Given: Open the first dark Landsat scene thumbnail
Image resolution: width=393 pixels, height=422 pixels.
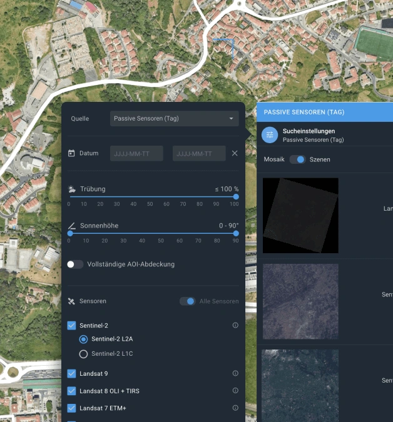Looking at the screenshot, I should [x=300, y=216].
